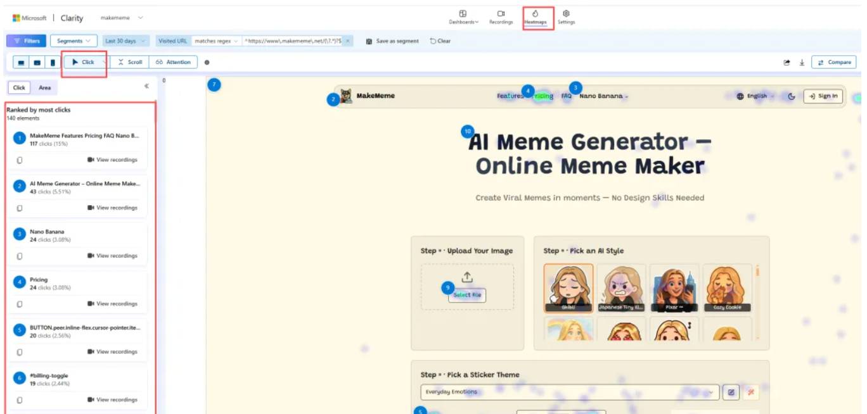Click Save as segment
867x414 pixels.
(392, 41)
